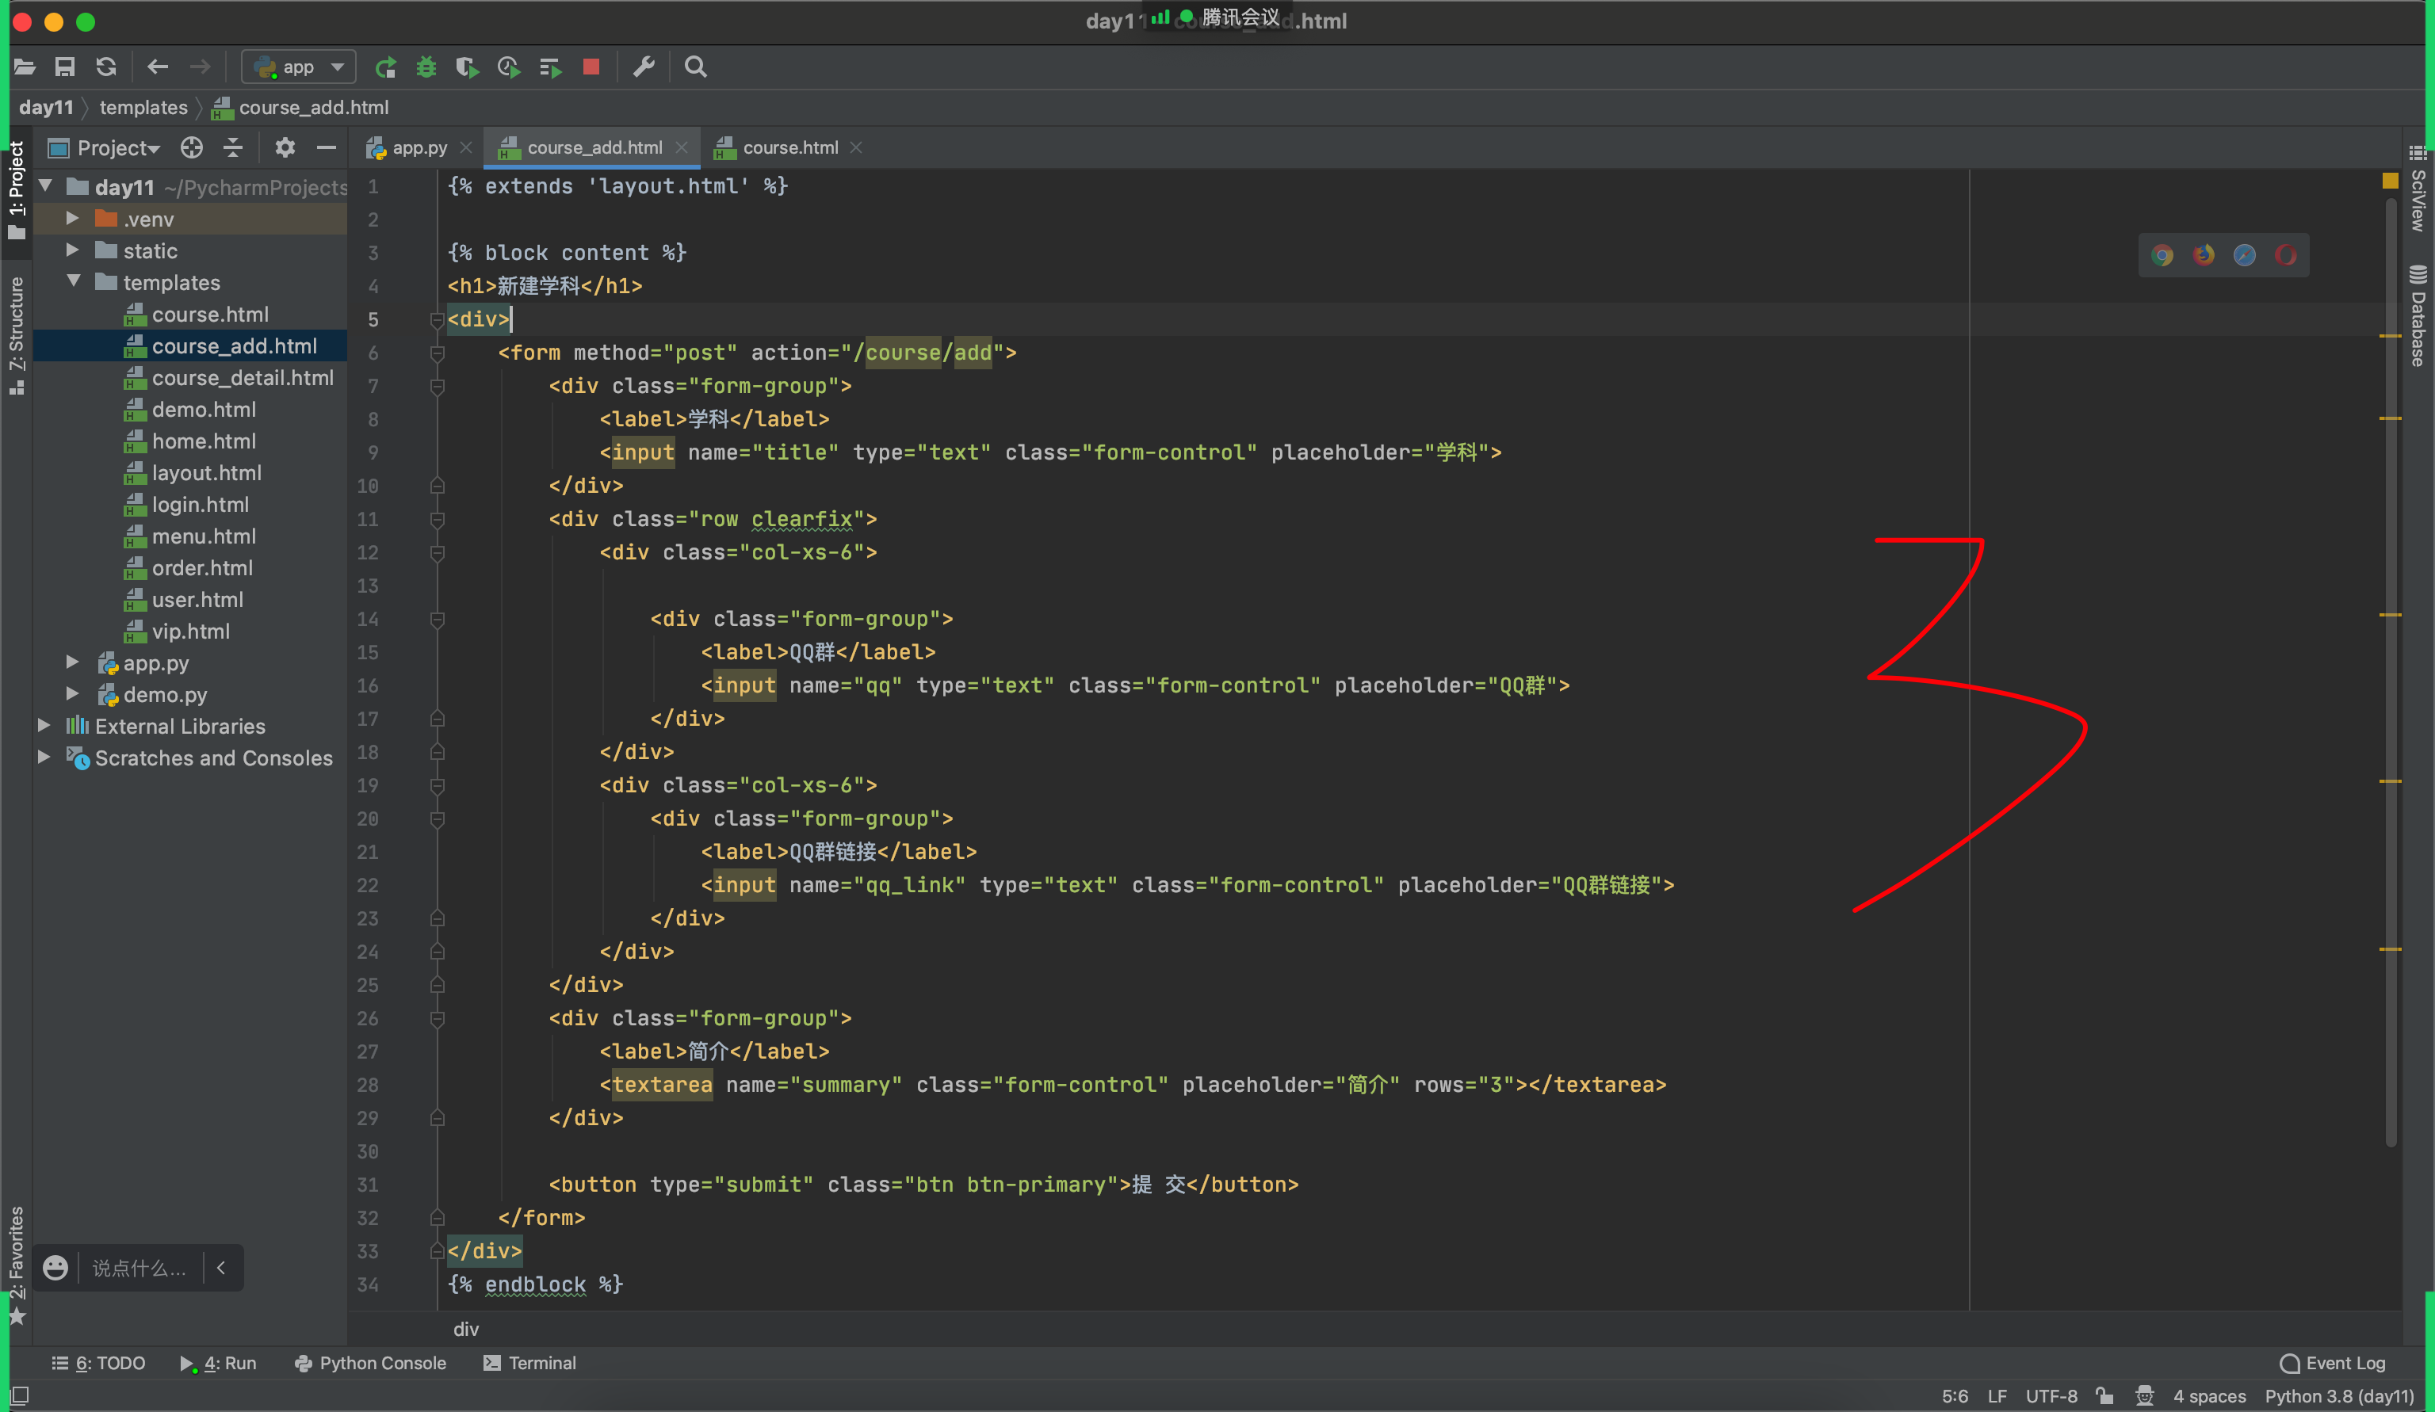Open the Terminal tool window
The width and height of the screenshot is (2435, 1412).
529,1363
